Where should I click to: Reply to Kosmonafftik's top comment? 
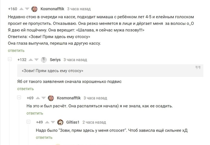[x=16, y=50]
